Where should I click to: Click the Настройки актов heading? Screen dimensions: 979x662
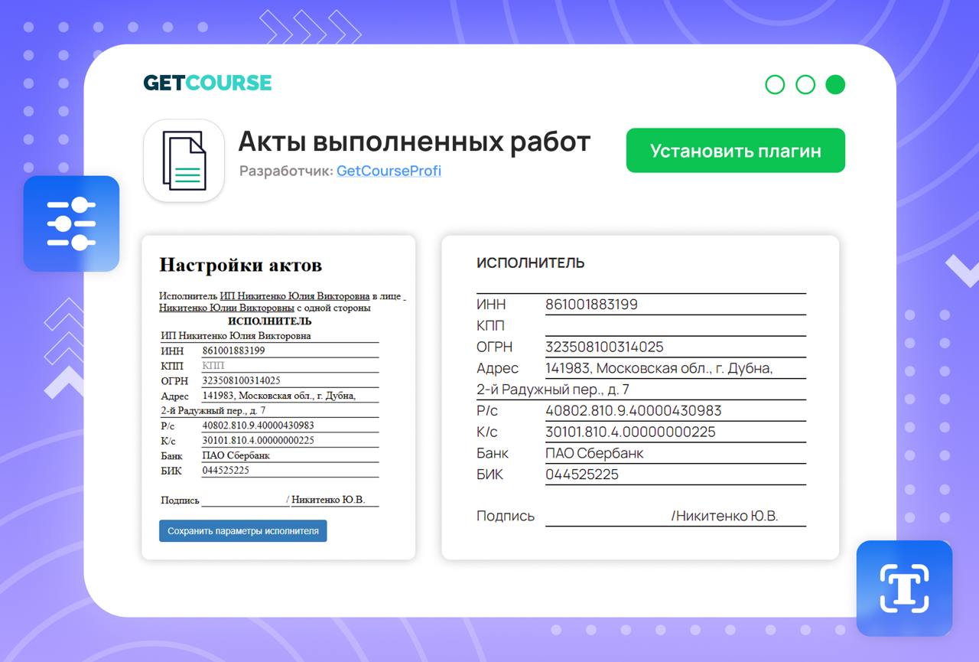click(240, 265)
